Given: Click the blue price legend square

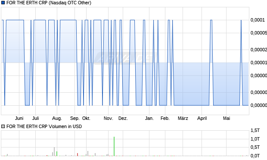Looking at the screenshot, I should pos(3,3).
